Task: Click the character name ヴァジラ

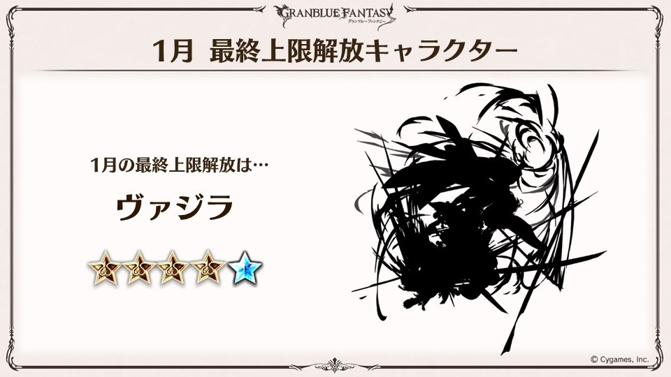Action: [x=175, y=207]
